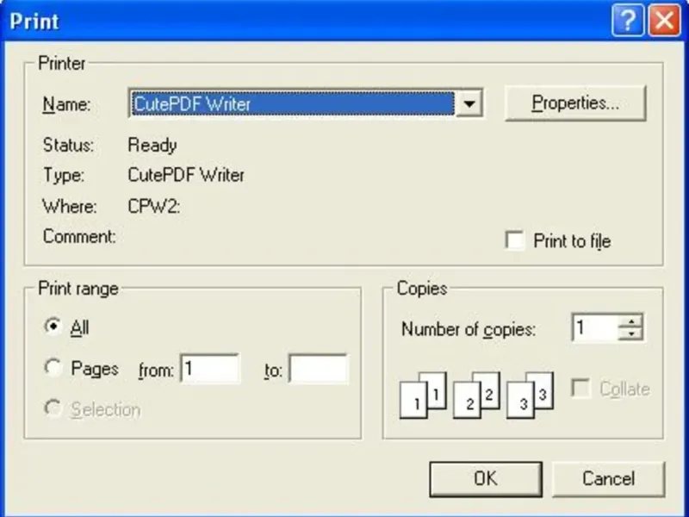Click second collate pages icon labeled 2

click(x=476, y=396)
